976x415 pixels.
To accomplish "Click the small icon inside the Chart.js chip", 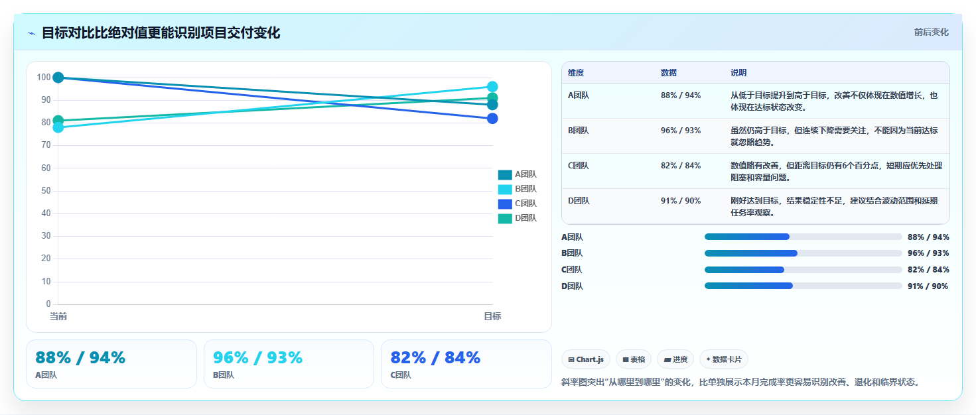I will pos(571,359).
